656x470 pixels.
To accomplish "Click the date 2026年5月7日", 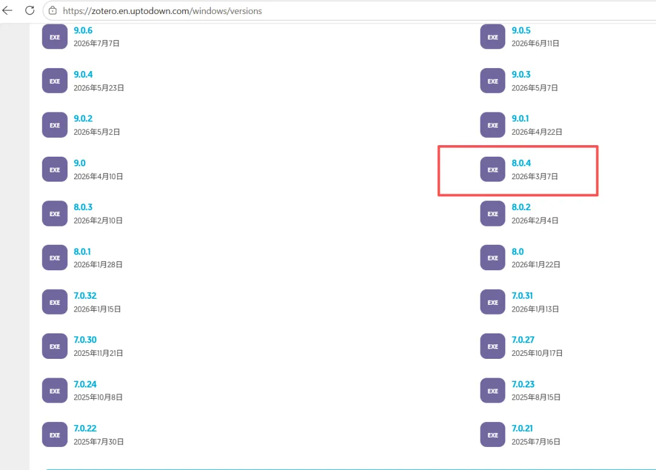I will coord(535,88).
